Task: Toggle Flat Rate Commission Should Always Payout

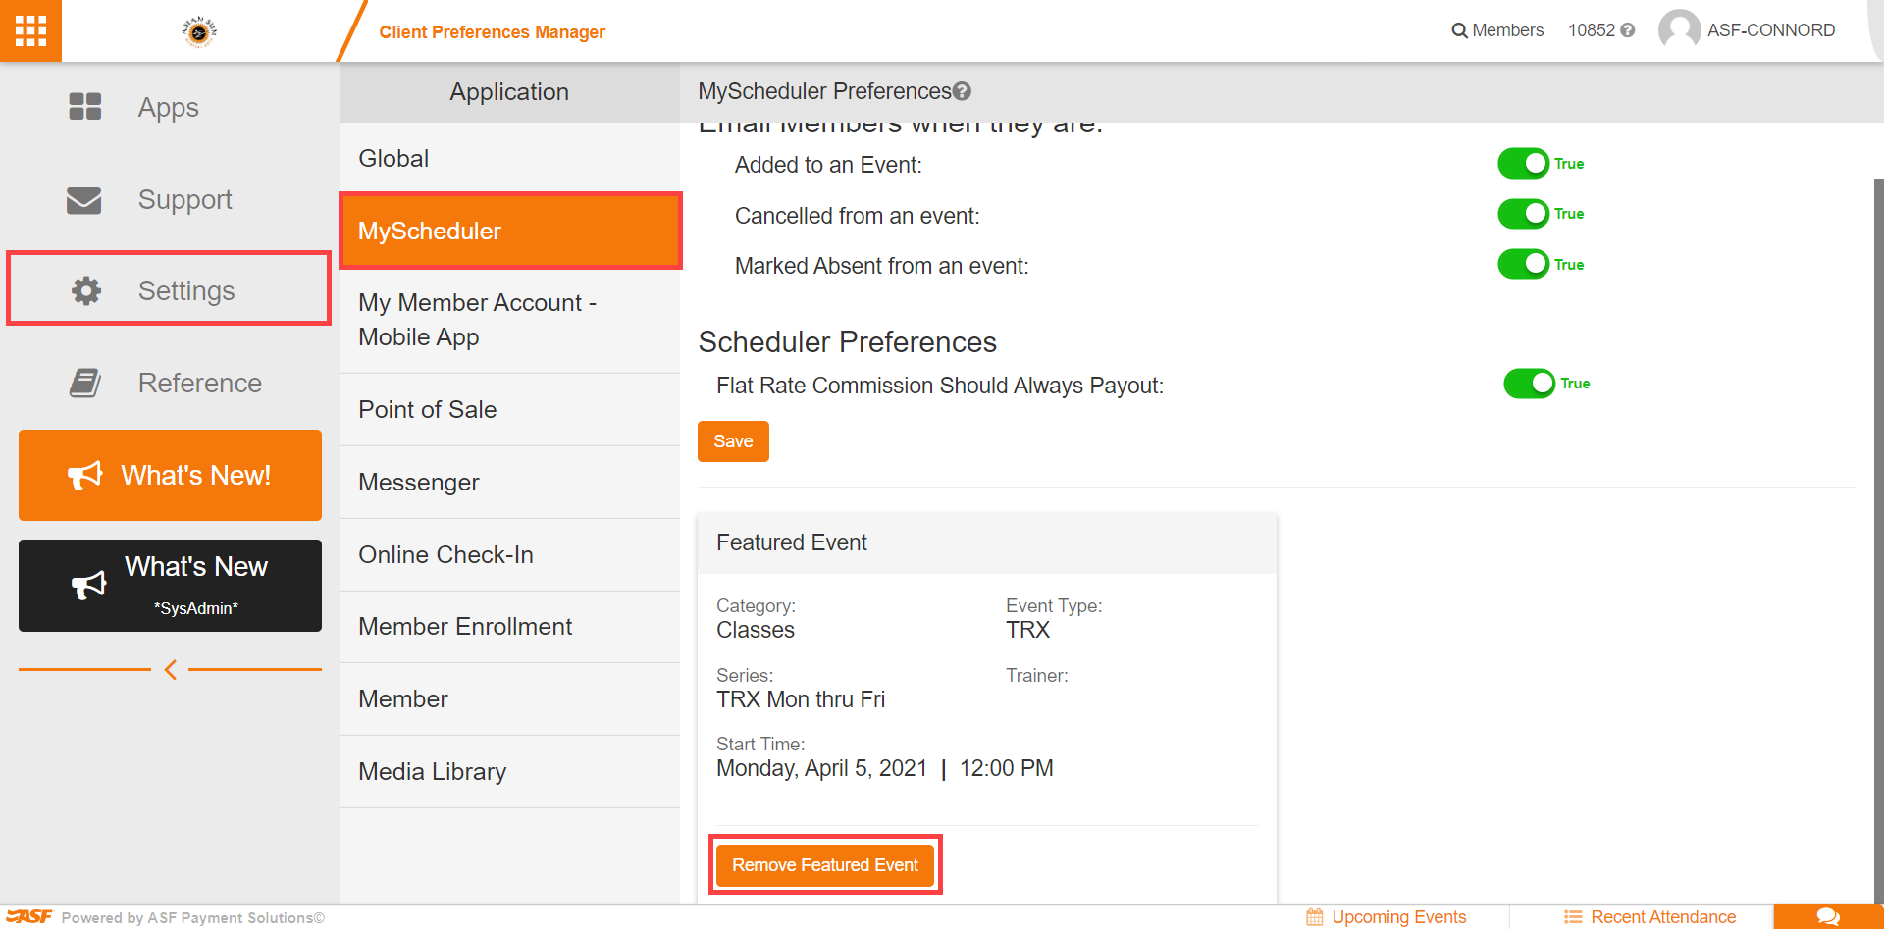Action: pos(1529,384)
